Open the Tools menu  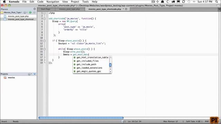click(85, 2)
